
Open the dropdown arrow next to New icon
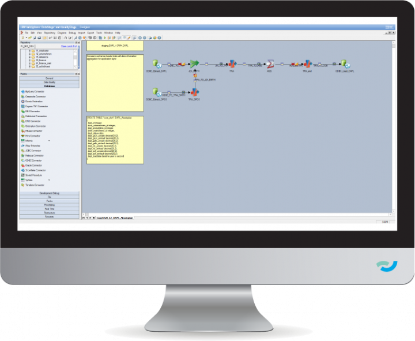26,38
